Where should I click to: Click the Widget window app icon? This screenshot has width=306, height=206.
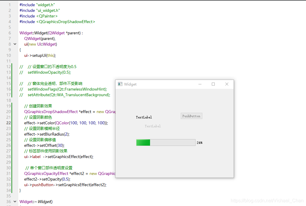coord(120,84)
